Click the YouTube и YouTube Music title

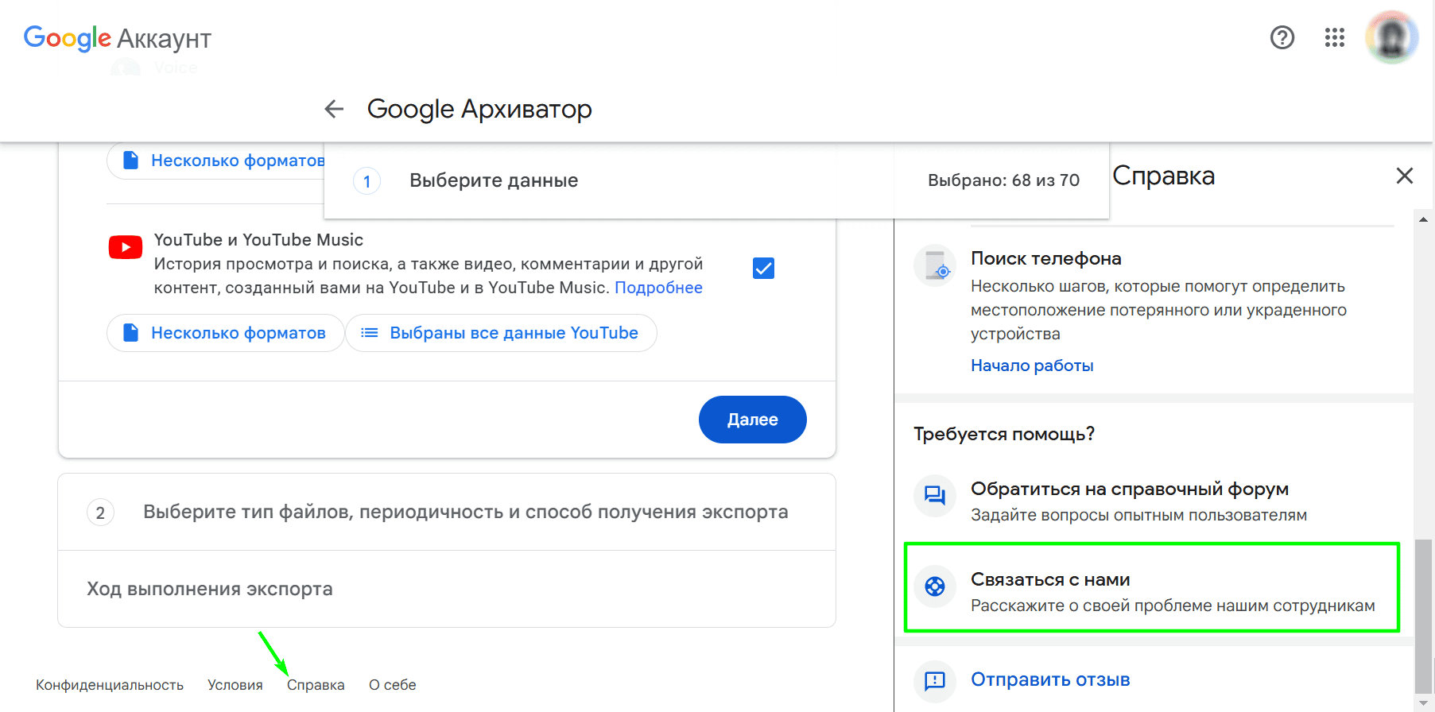pos(258,240)
